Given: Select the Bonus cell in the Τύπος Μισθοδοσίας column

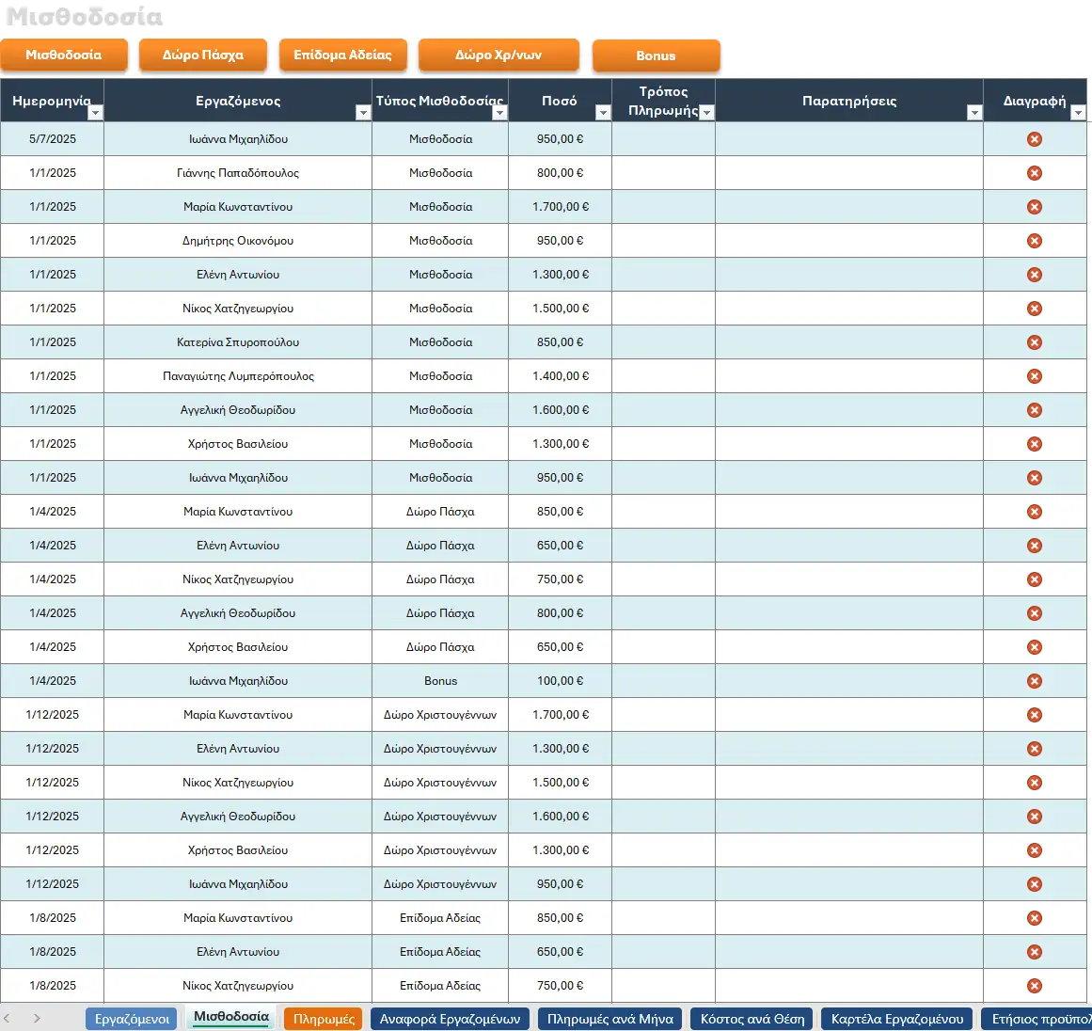Looking at the screenshot, I should click(440, 681).
